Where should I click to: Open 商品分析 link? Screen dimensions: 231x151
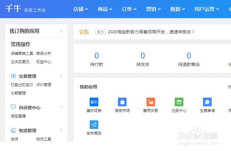[44, 53]
